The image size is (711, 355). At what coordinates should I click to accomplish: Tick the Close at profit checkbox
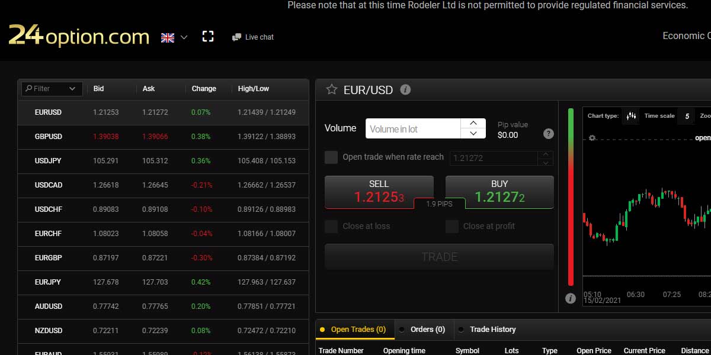452,226
